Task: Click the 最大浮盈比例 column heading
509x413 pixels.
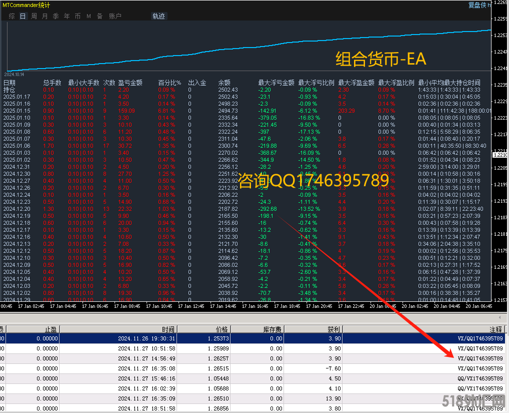Action: (x=396, y=83)
